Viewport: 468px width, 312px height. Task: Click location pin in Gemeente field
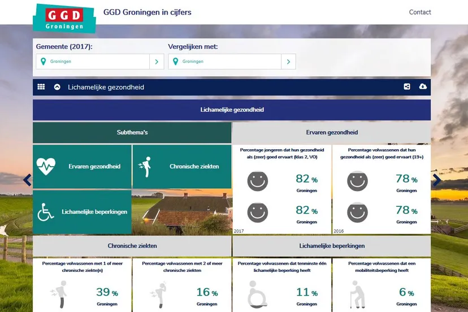[44, 62]
